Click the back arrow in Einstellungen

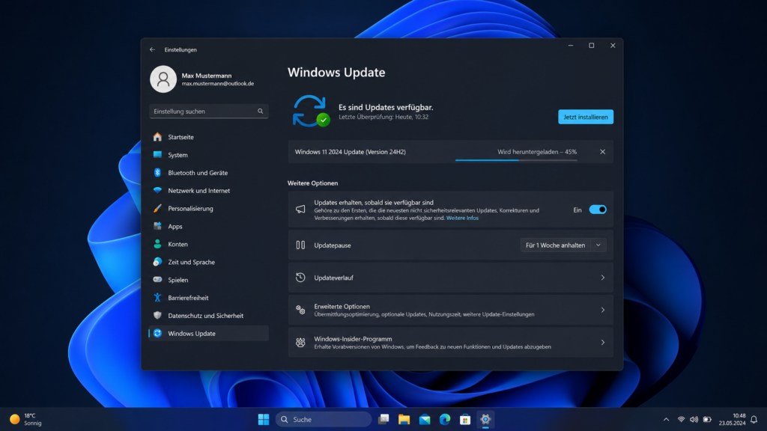152,49
